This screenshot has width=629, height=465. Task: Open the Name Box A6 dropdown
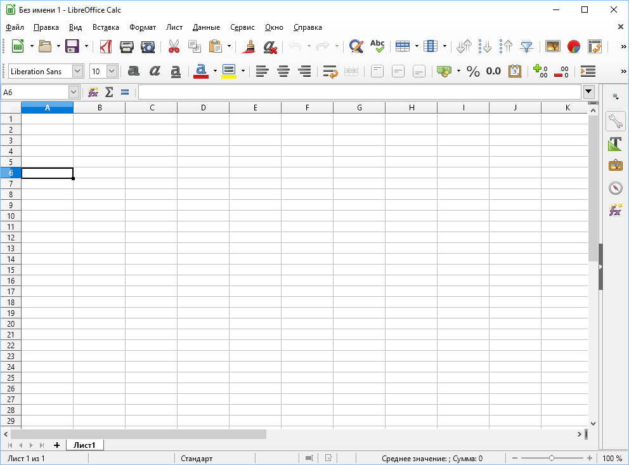click(74, 92)
